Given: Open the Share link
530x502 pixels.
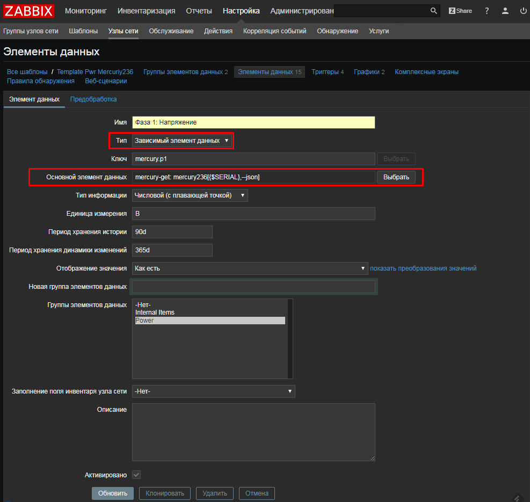Looking at the screenshot, I should pyautogui.click(x=460, y=11).
